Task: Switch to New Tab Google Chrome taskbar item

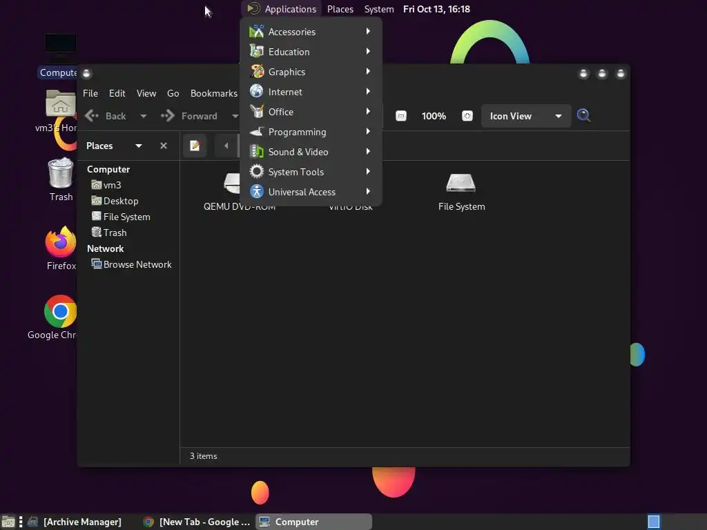Action: pos(197,522)
